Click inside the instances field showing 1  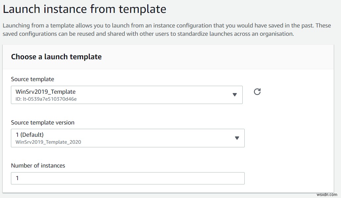tap(127, 178)
